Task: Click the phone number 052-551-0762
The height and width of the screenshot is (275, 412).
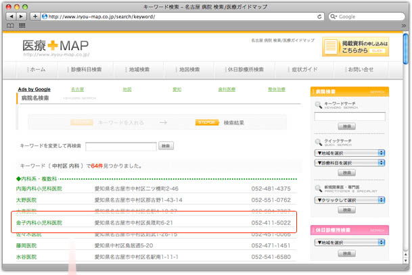Action: pyautogui.click(x=271, y=200)
